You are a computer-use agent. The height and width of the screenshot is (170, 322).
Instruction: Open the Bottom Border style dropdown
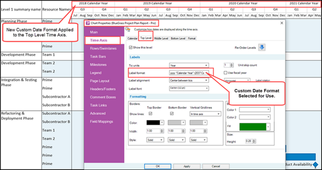pyautogui.click(x=177, y=140)
